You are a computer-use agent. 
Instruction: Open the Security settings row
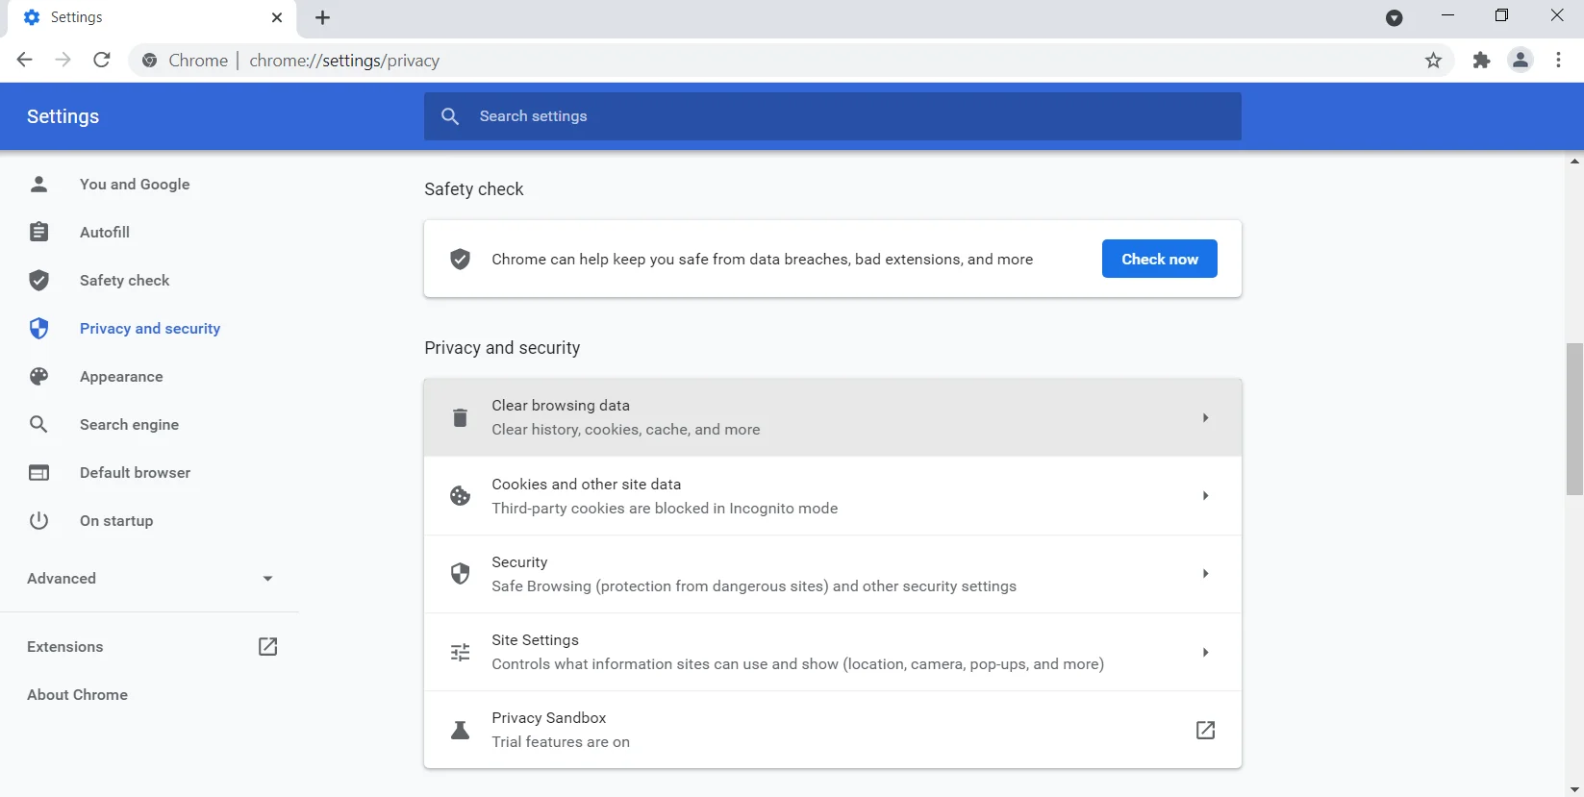coord(833,574)
